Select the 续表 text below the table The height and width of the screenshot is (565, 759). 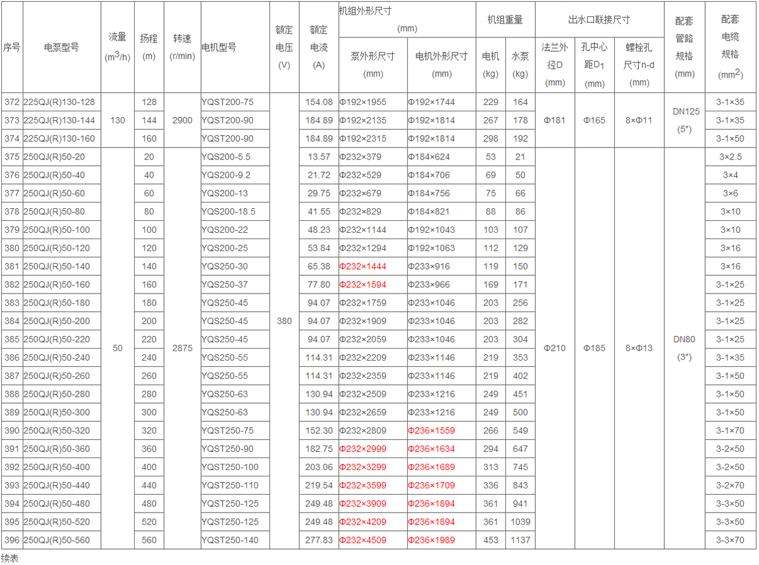click(x=9, y=559)
